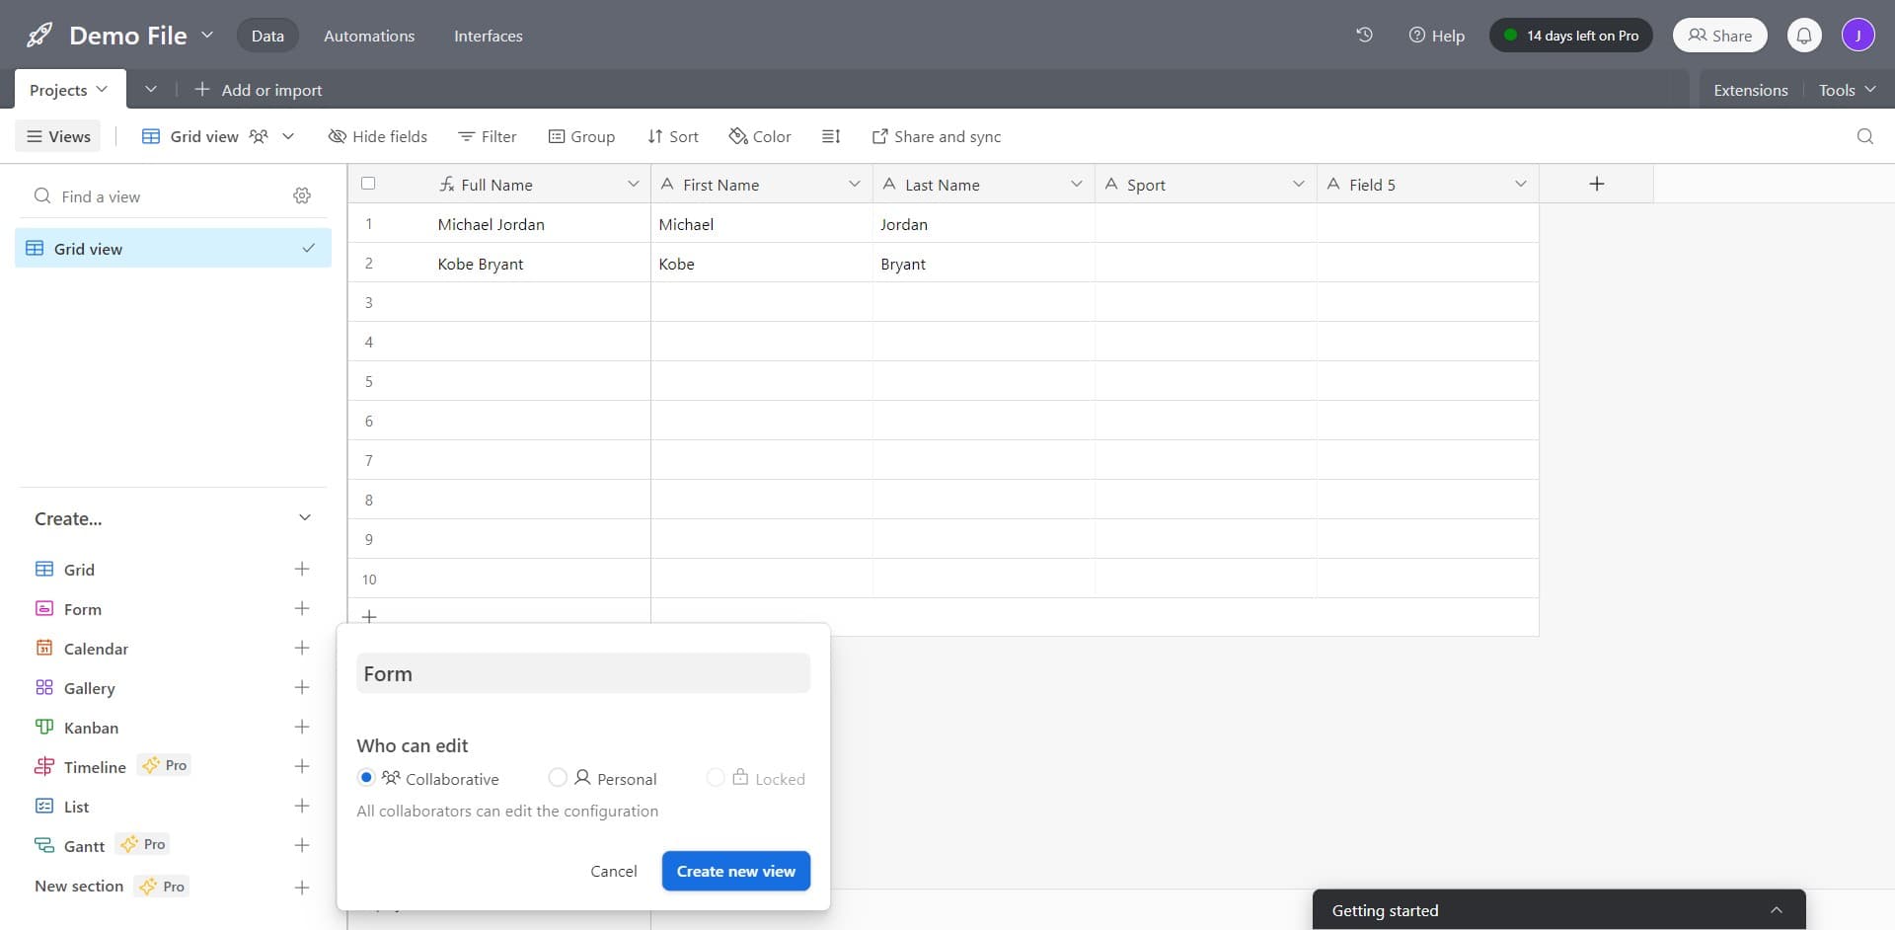Image resolution: width=1895 pixels, height=930 pixels.
Task: Click the Form view name field
Action: click(582, 673)
